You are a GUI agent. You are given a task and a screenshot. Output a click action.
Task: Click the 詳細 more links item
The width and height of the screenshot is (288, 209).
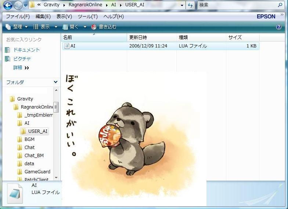pyautogui.click(x=21, y=68)
